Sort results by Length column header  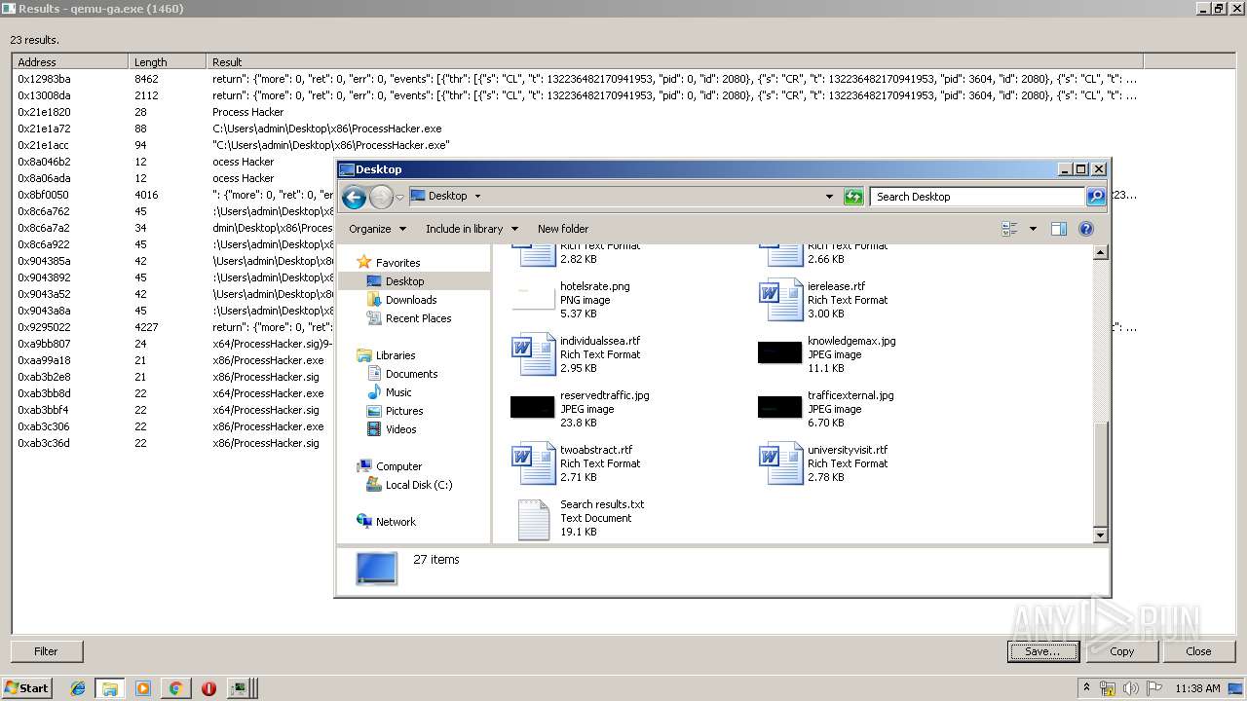coord(168,62)
